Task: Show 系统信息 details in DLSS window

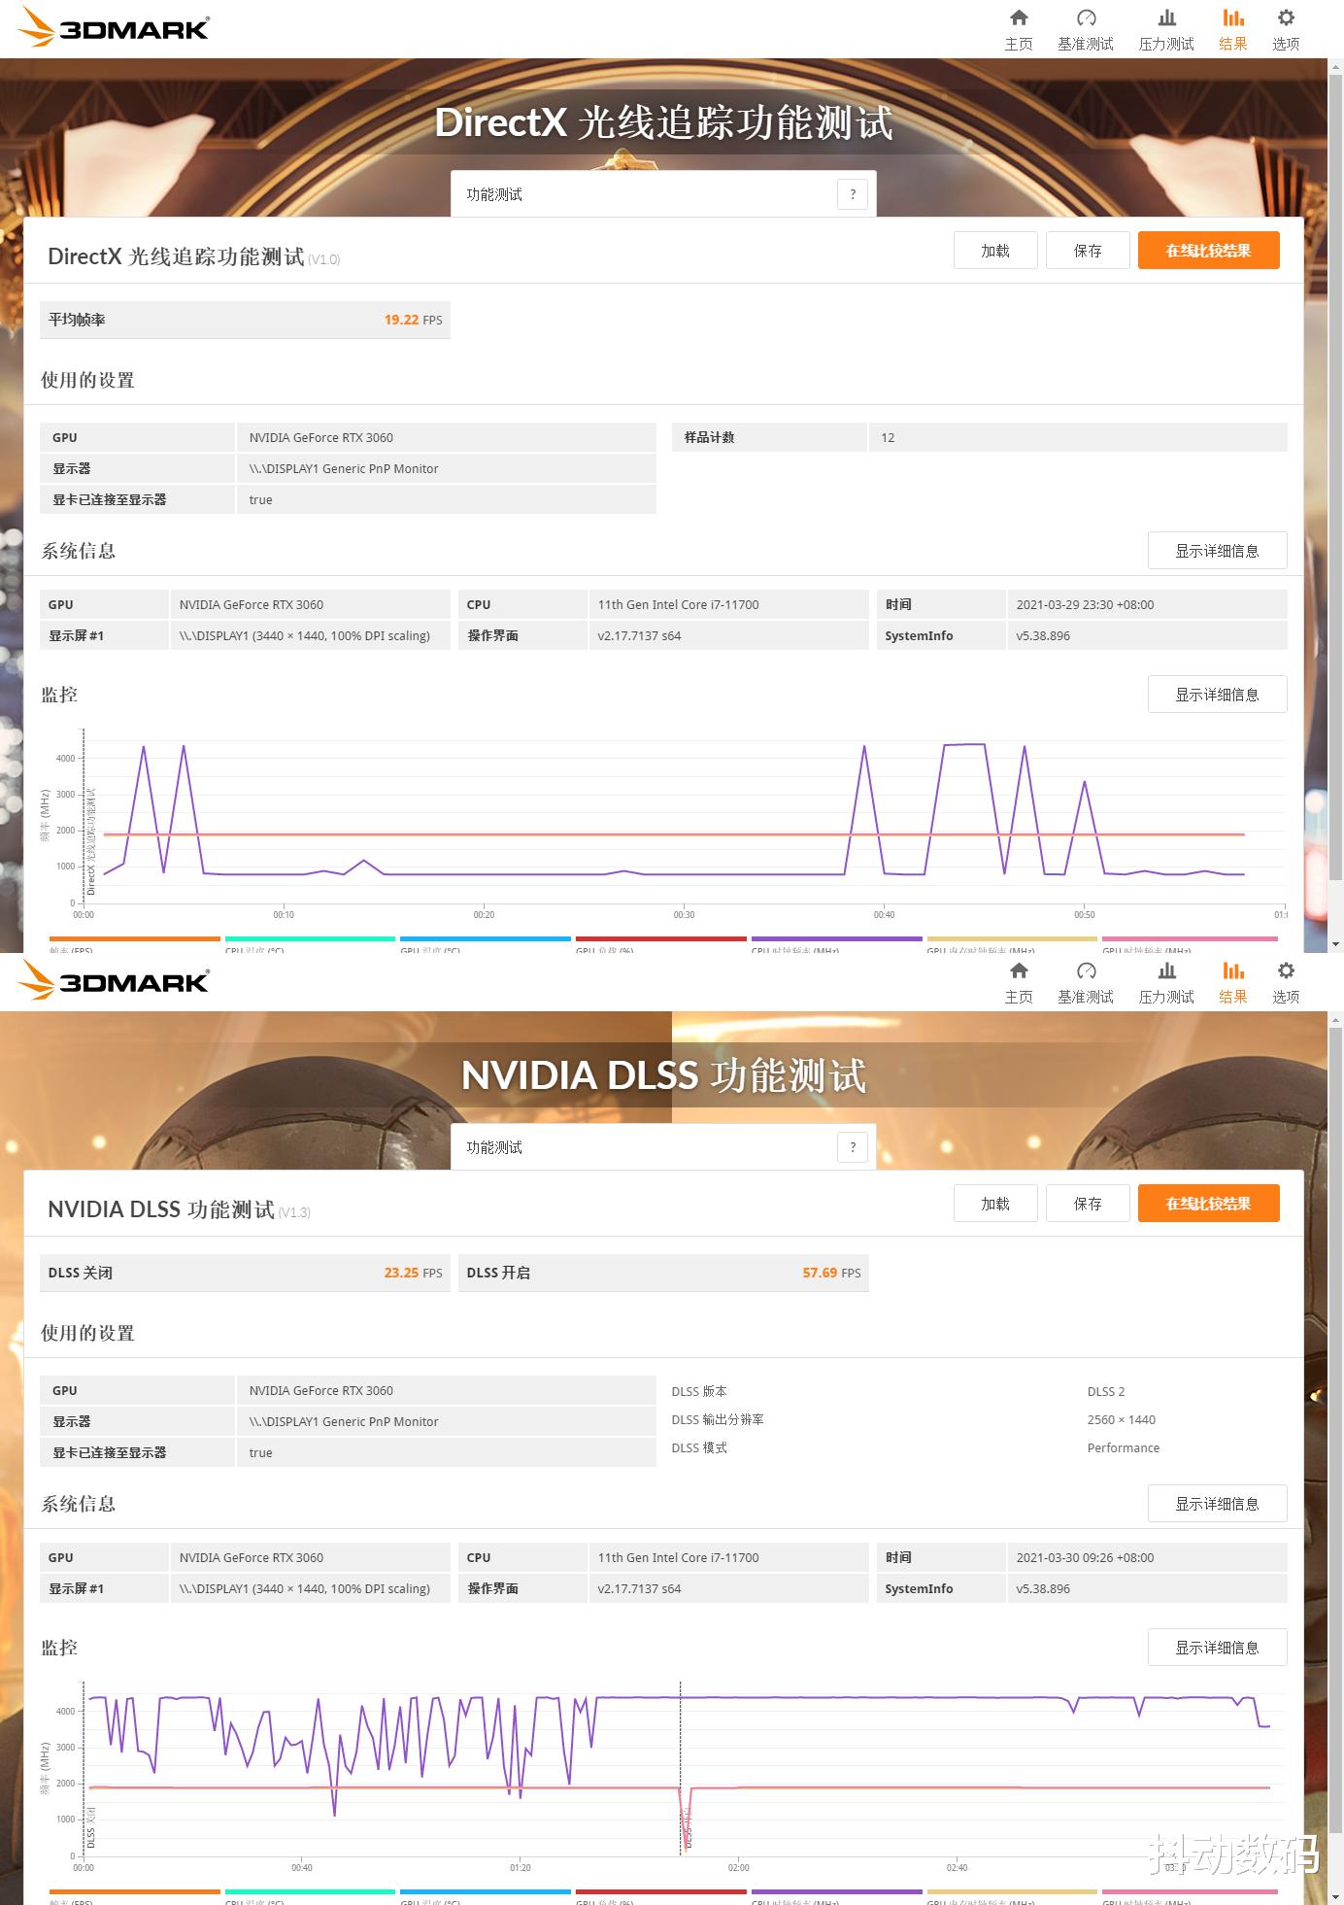Action: coord(1217,1504)
